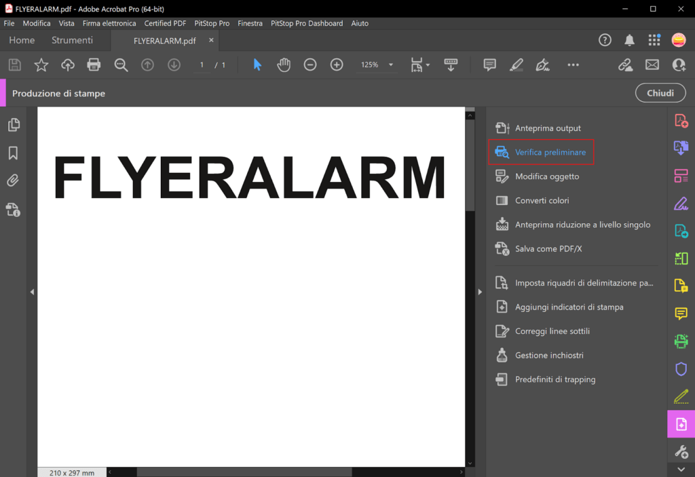The image size is (695, 477).
Task: Select the hand pan tool
Action: pyautogui.click(x=284, y=64)
